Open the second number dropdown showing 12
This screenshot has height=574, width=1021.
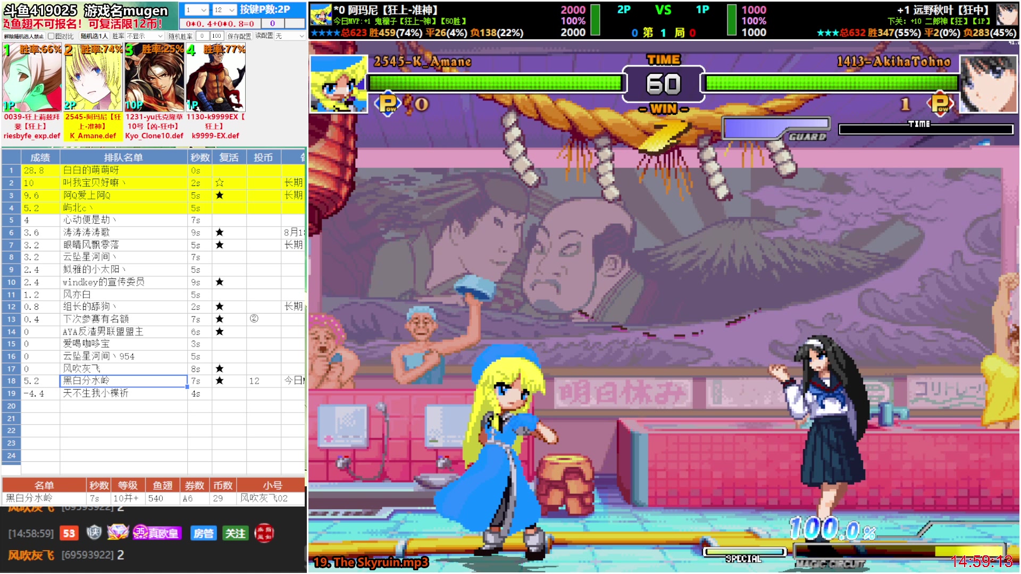coord(224,10)
